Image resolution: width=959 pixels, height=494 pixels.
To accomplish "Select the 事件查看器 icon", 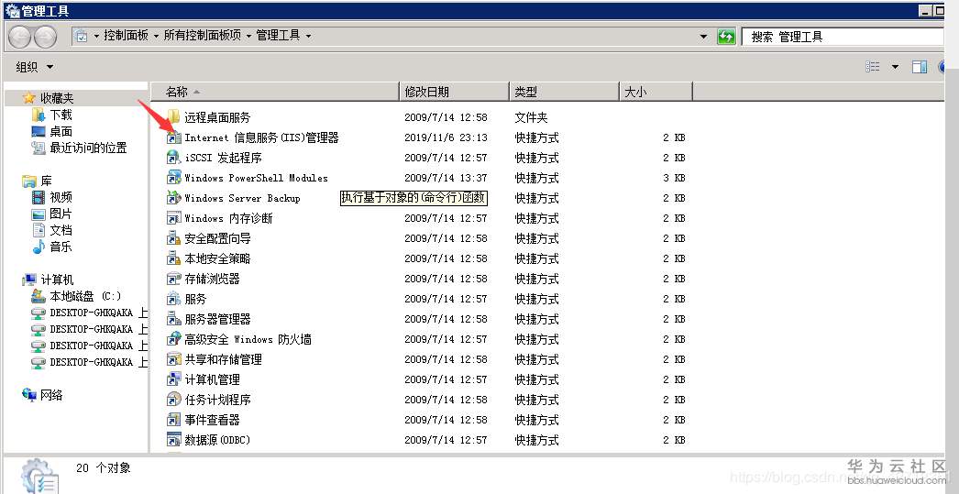I will (173, 420).
